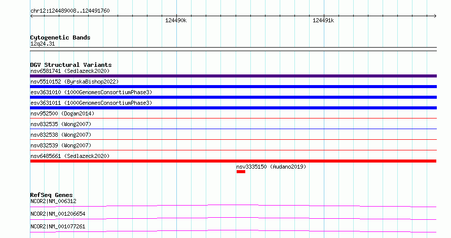
Task: Open variant esv3631011 label
Action: click(x=91, y=103)
